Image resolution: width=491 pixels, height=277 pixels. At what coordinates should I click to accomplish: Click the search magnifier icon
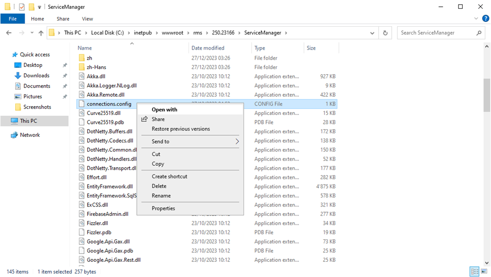pyautogui.click(x=479, y=32)
